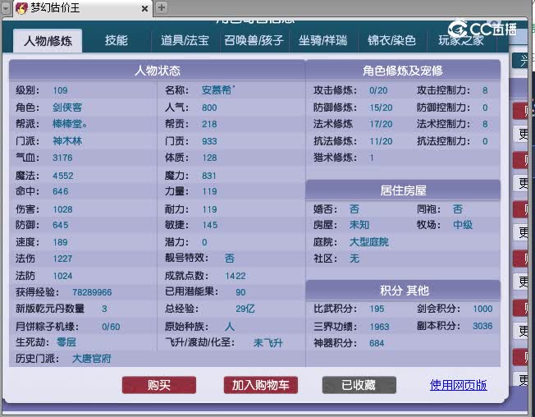Click the 历史门派 value 大唐官府
Viewport: 535px width, 417px height.
click(92, 359)
